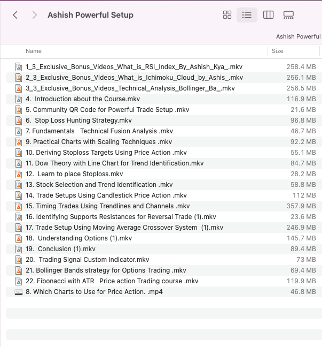Switch to column view
The width and height of the screenshot is (322, 347).
click(269, 15)
